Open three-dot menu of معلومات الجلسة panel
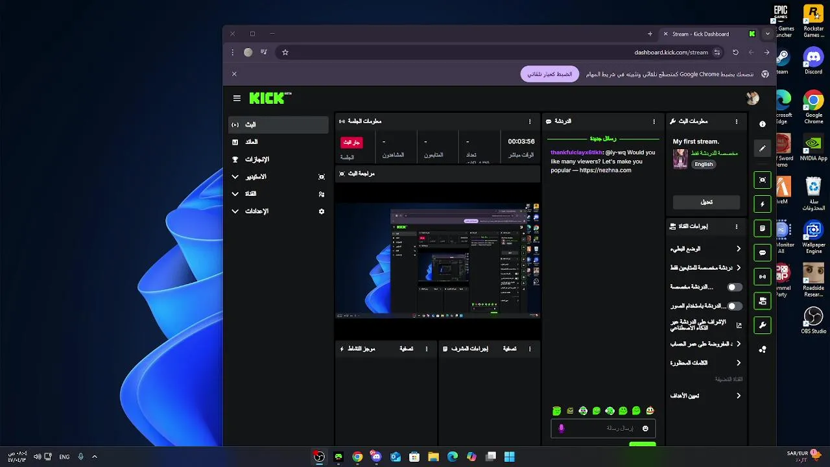The height and width of the screenshot is (467, 830). 530,121
